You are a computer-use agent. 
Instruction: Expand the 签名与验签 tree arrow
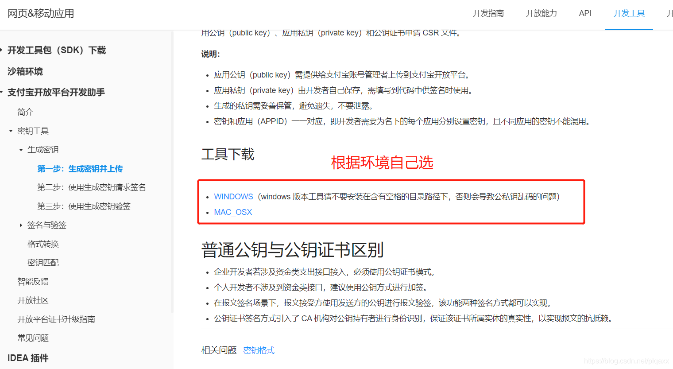[21, 225]
